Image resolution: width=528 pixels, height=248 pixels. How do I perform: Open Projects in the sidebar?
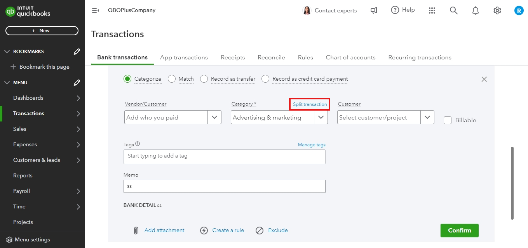23,222
